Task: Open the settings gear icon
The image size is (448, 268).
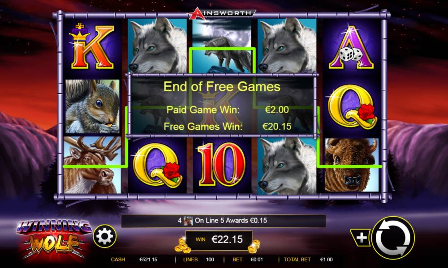Action: coord(104,236)
